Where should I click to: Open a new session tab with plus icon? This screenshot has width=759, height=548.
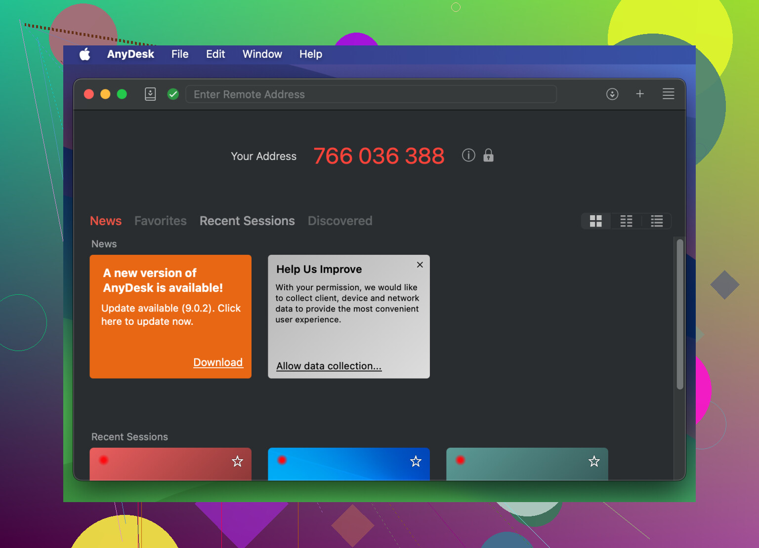point(640,94)
